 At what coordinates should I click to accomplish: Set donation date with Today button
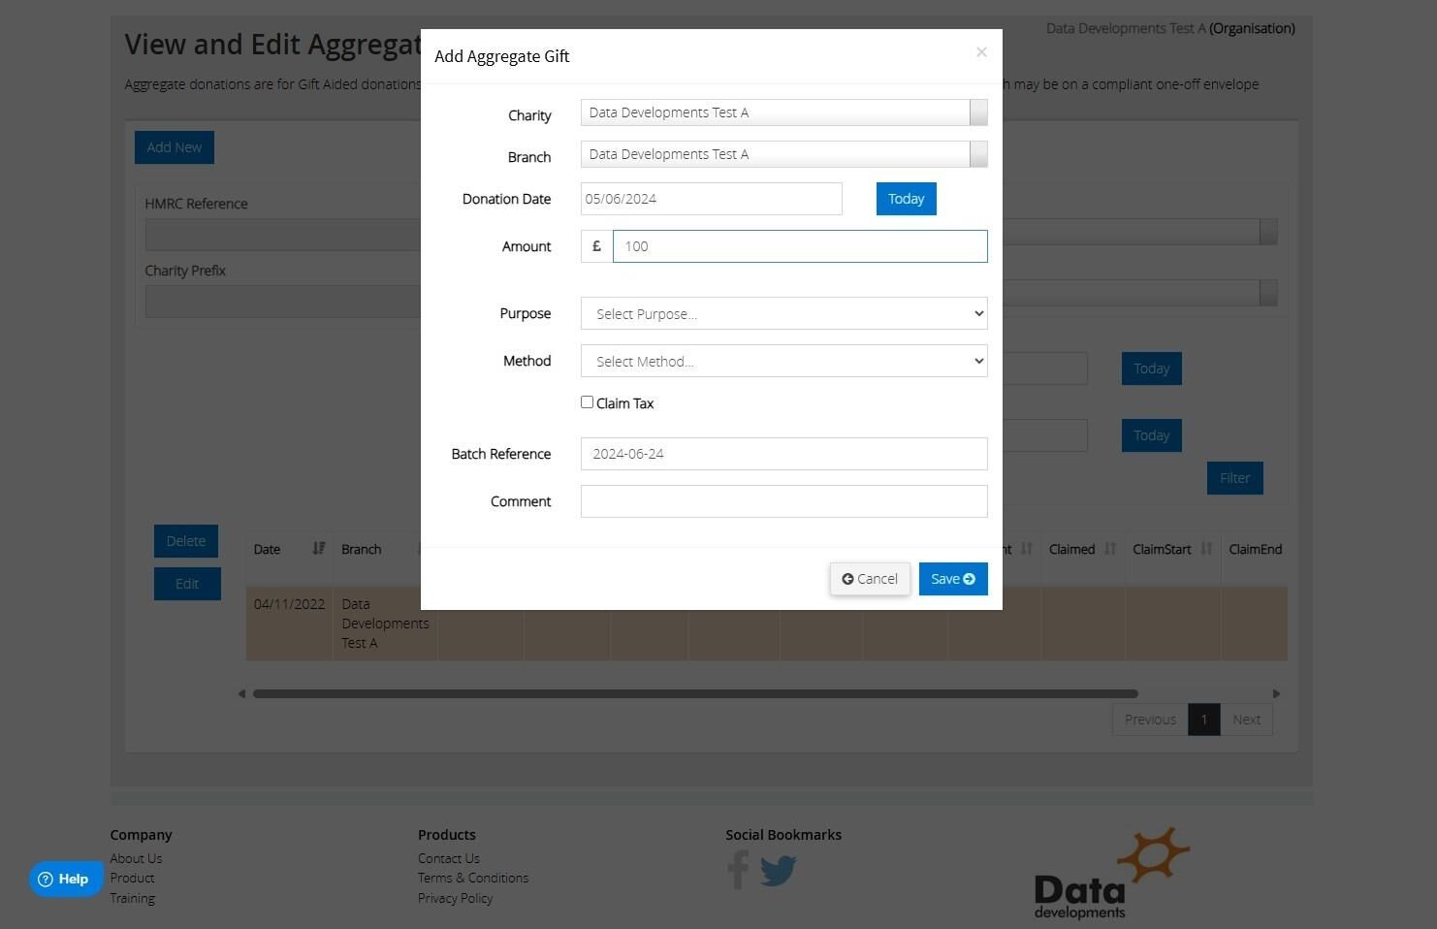pos(906,199)
